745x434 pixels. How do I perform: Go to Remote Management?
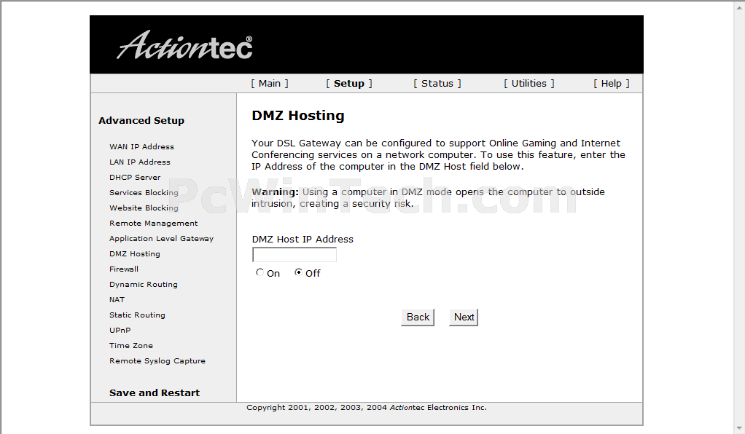coord(154,223)
